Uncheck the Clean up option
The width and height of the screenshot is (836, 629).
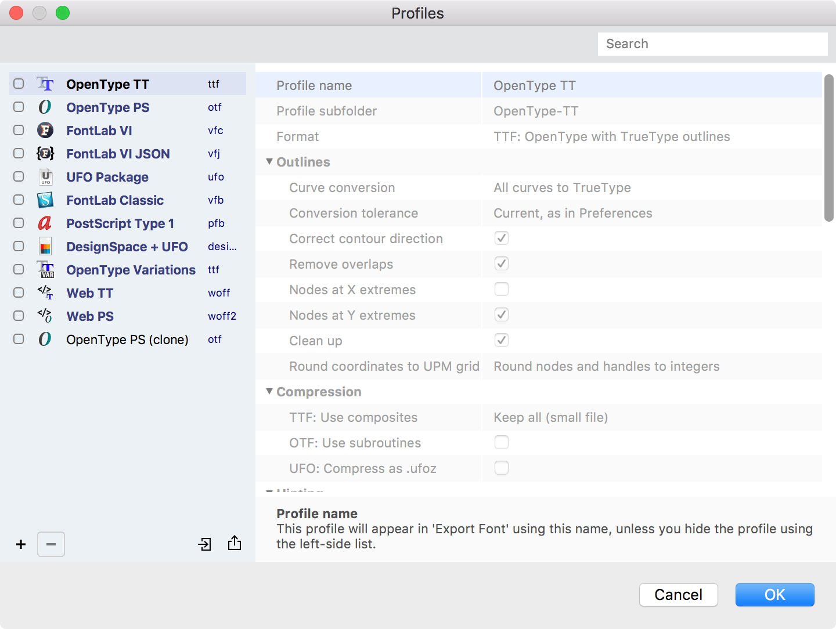[x=502, y=340]
